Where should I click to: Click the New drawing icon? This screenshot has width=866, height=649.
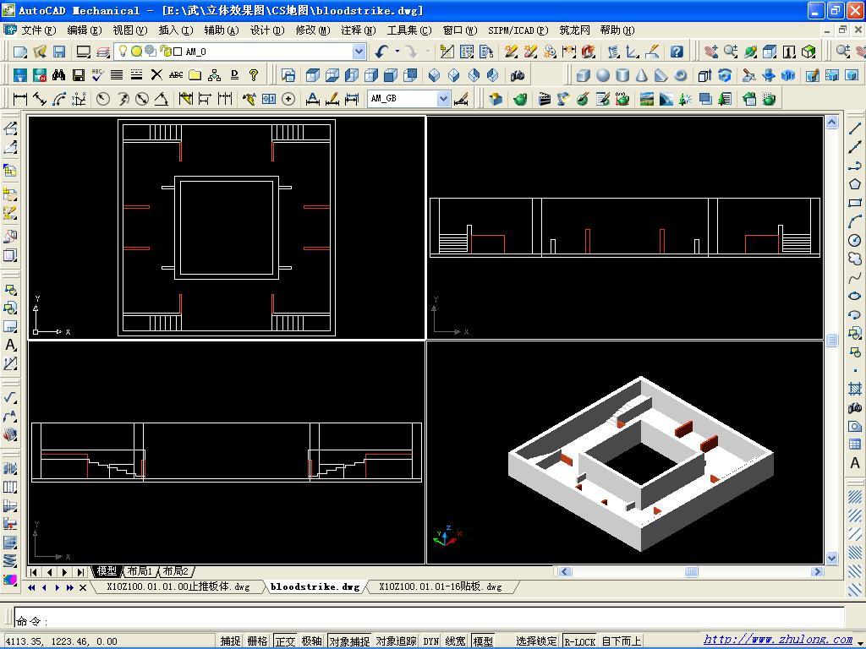point(20,52)
